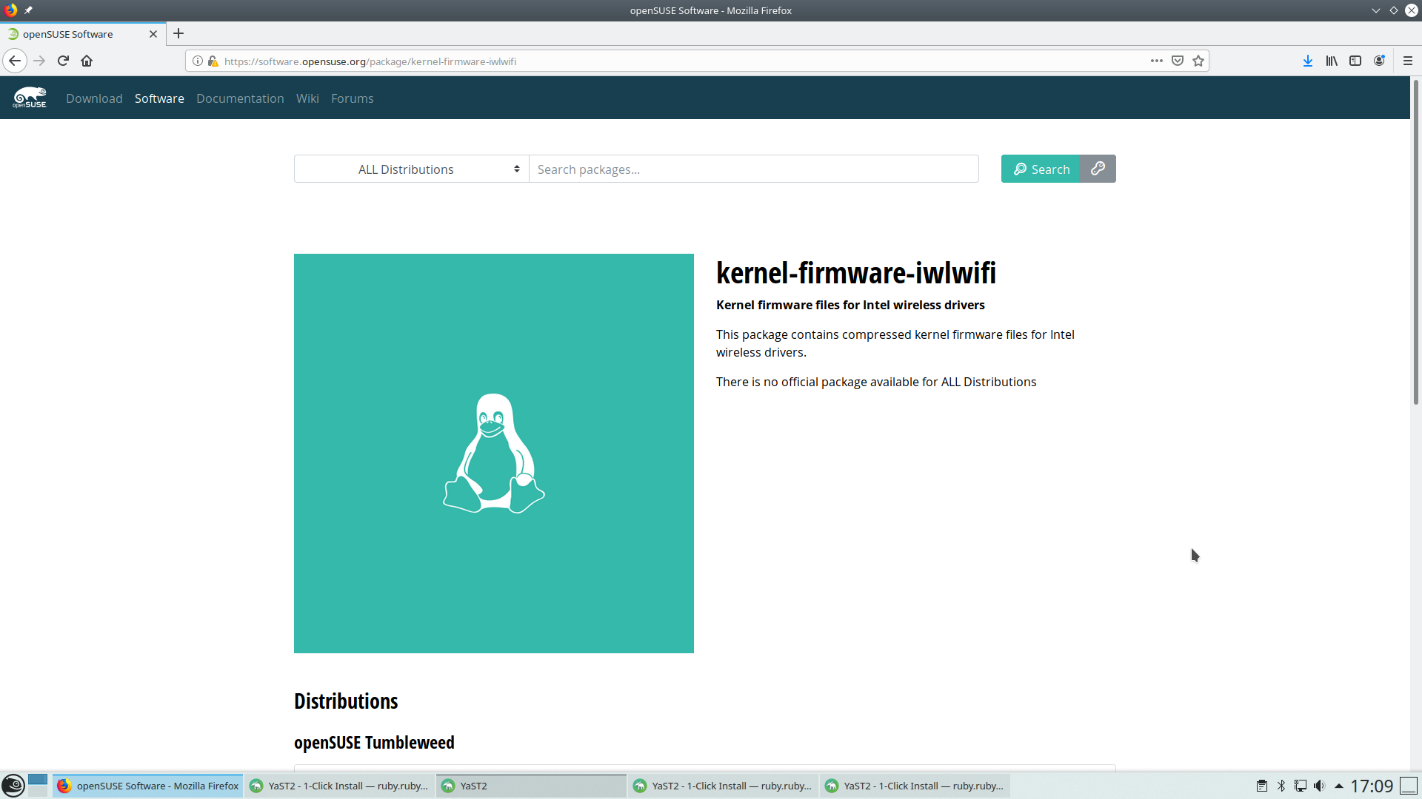1422x799 pixels.
Task: Click the openSUSE chameleon logo
Action: (30, 98)
